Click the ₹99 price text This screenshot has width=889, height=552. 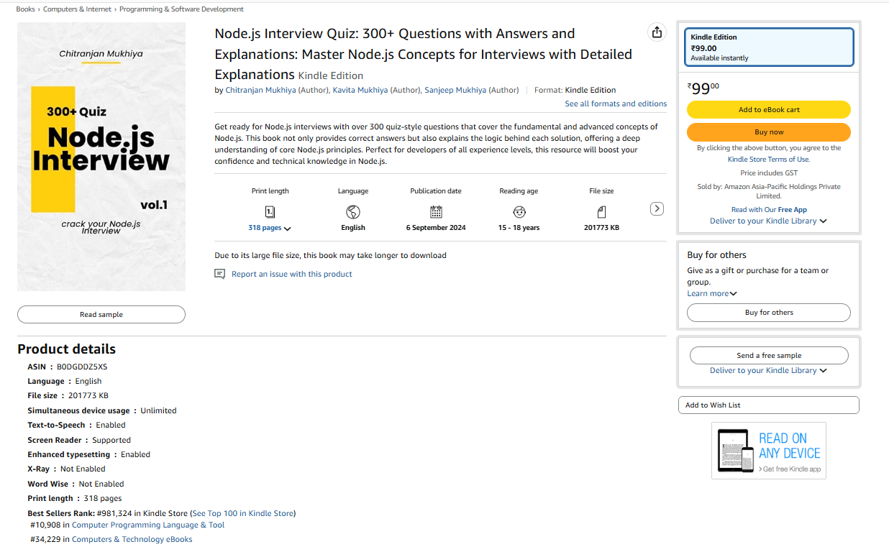[703, 88]
